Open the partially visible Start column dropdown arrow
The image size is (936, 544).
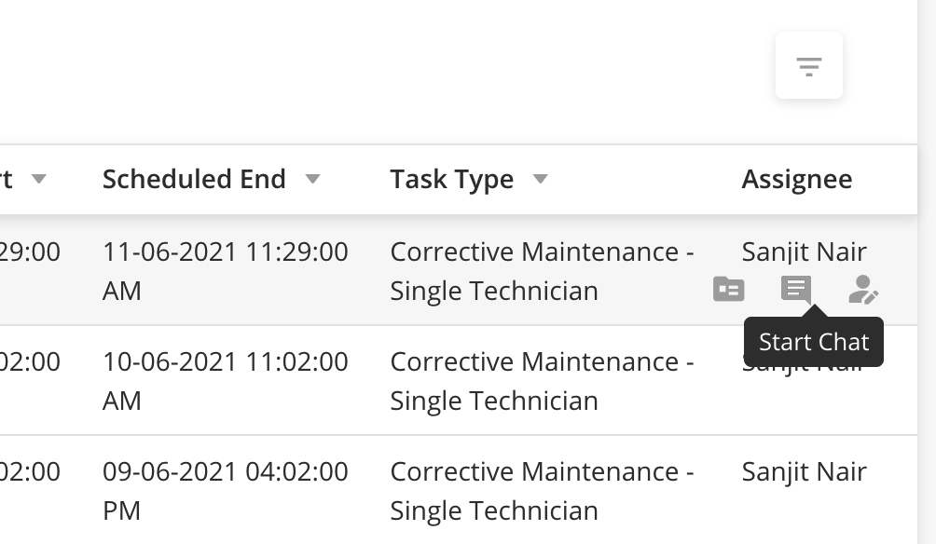[39, 178]
